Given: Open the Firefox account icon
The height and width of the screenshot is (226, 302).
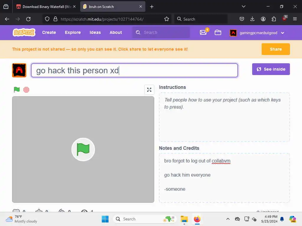Looking at the screenshot, I should click(x=263, y=19).
